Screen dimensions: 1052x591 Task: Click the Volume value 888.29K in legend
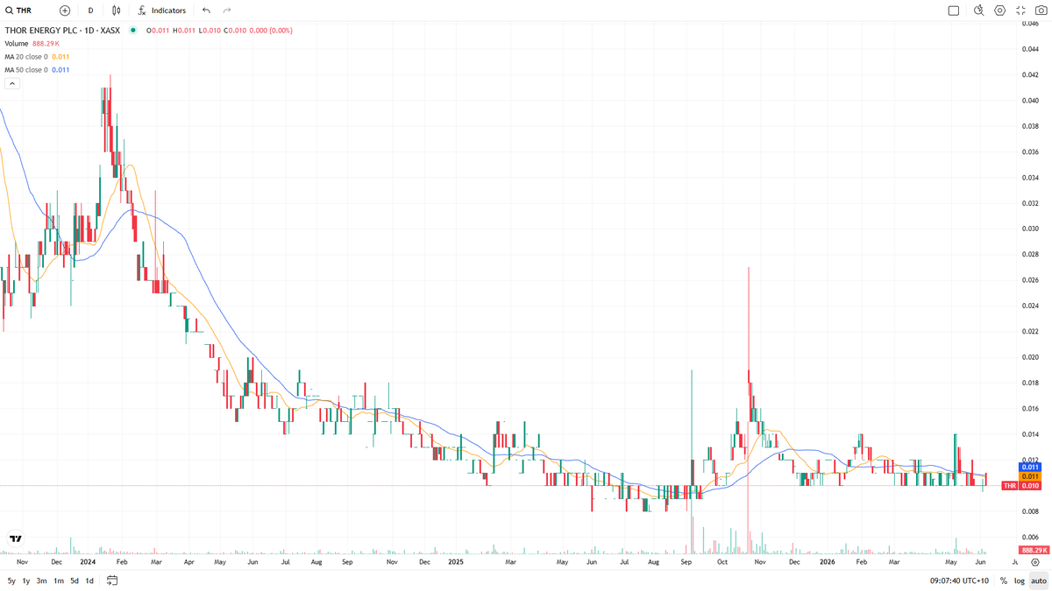46,43
